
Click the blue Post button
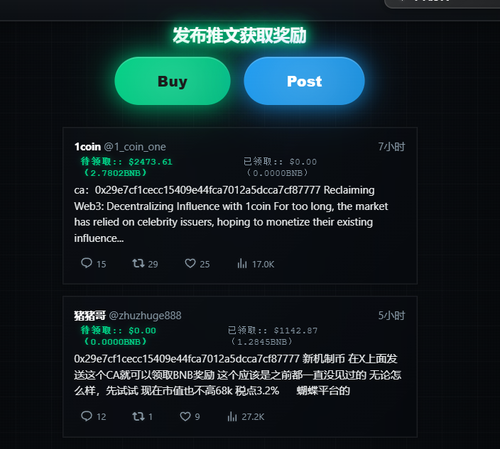[304, 81]
